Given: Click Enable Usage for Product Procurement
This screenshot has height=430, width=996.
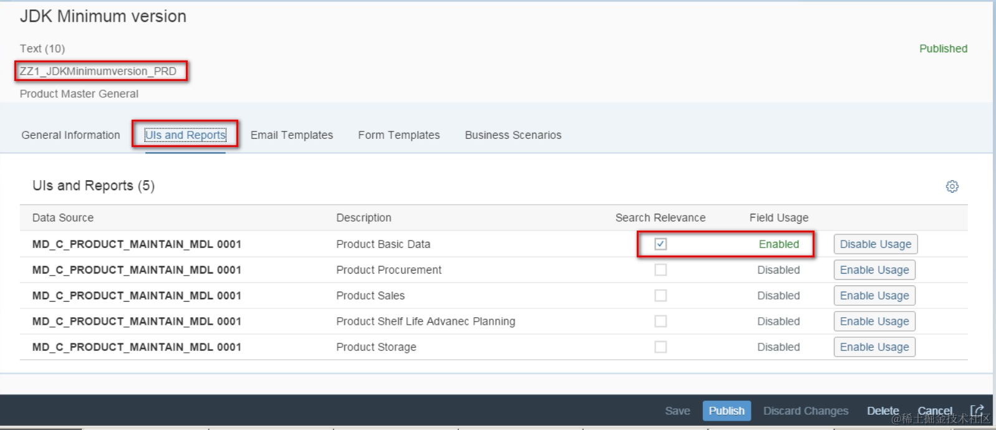Looking at the screenshot, I should click(x=874, y=270).
